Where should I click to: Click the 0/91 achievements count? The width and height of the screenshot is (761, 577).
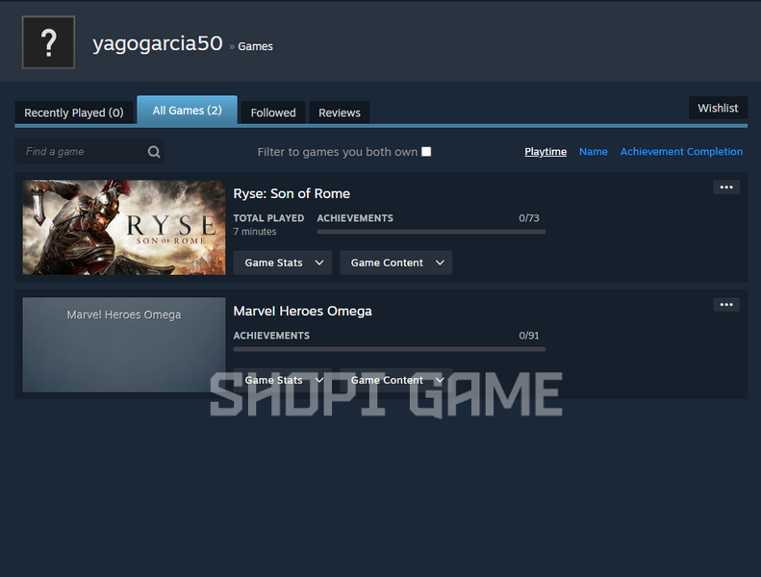coord(529,336)
